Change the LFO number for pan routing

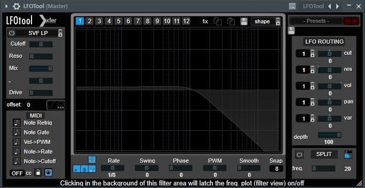(305, 102)
